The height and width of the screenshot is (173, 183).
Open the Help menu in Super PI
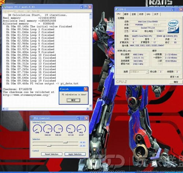36,11
